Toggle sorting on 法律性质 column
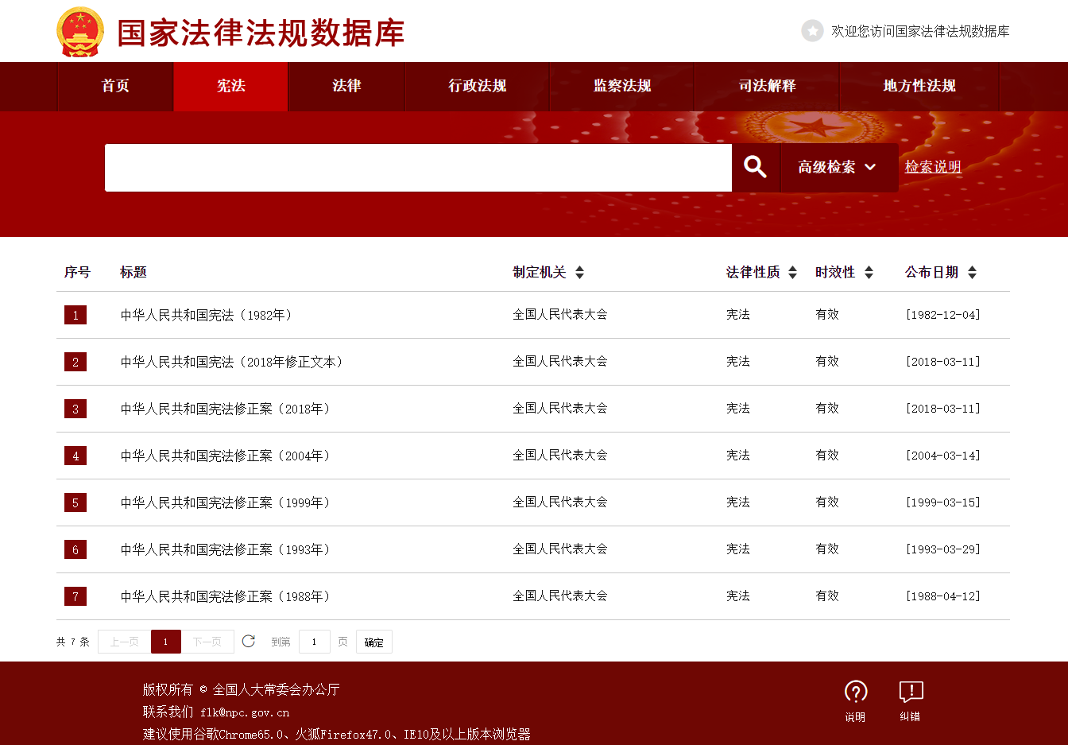1068x745 pixels. (792, 273)
